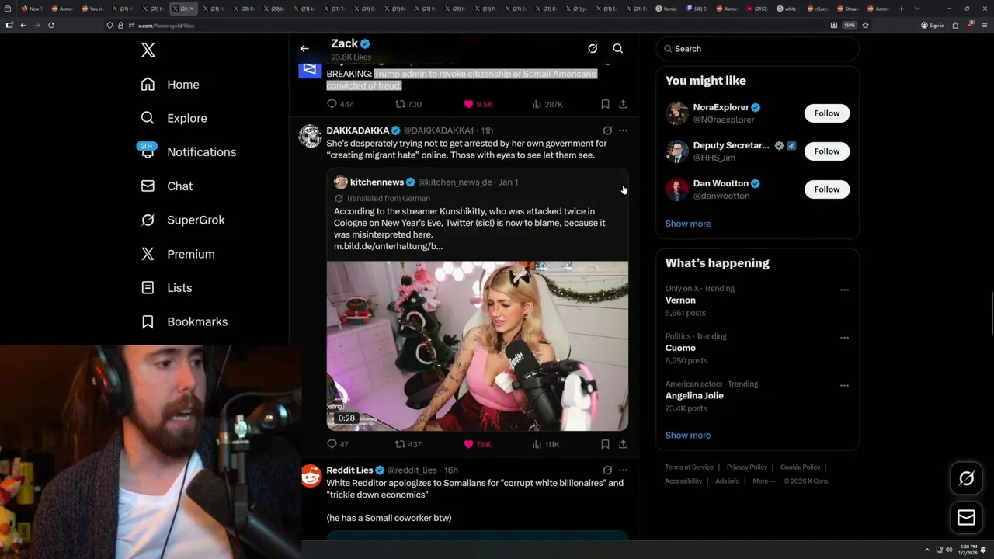Play the Kunshikitty streamer video

tap(478, 346)
